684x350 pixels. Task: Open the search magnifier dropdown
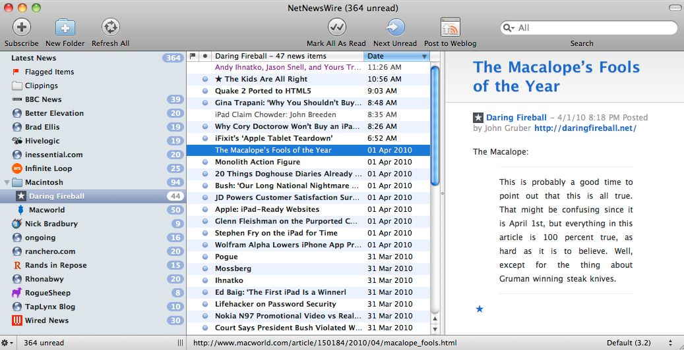coord(510,28)
